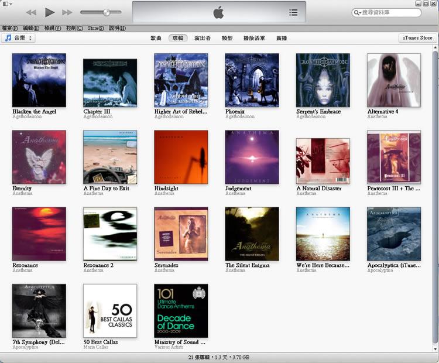Image resolution: width=439 pixels, height=363 pixels.
Task: Select the Ministry of Sound album cover
Action: (x=181, y=311)
